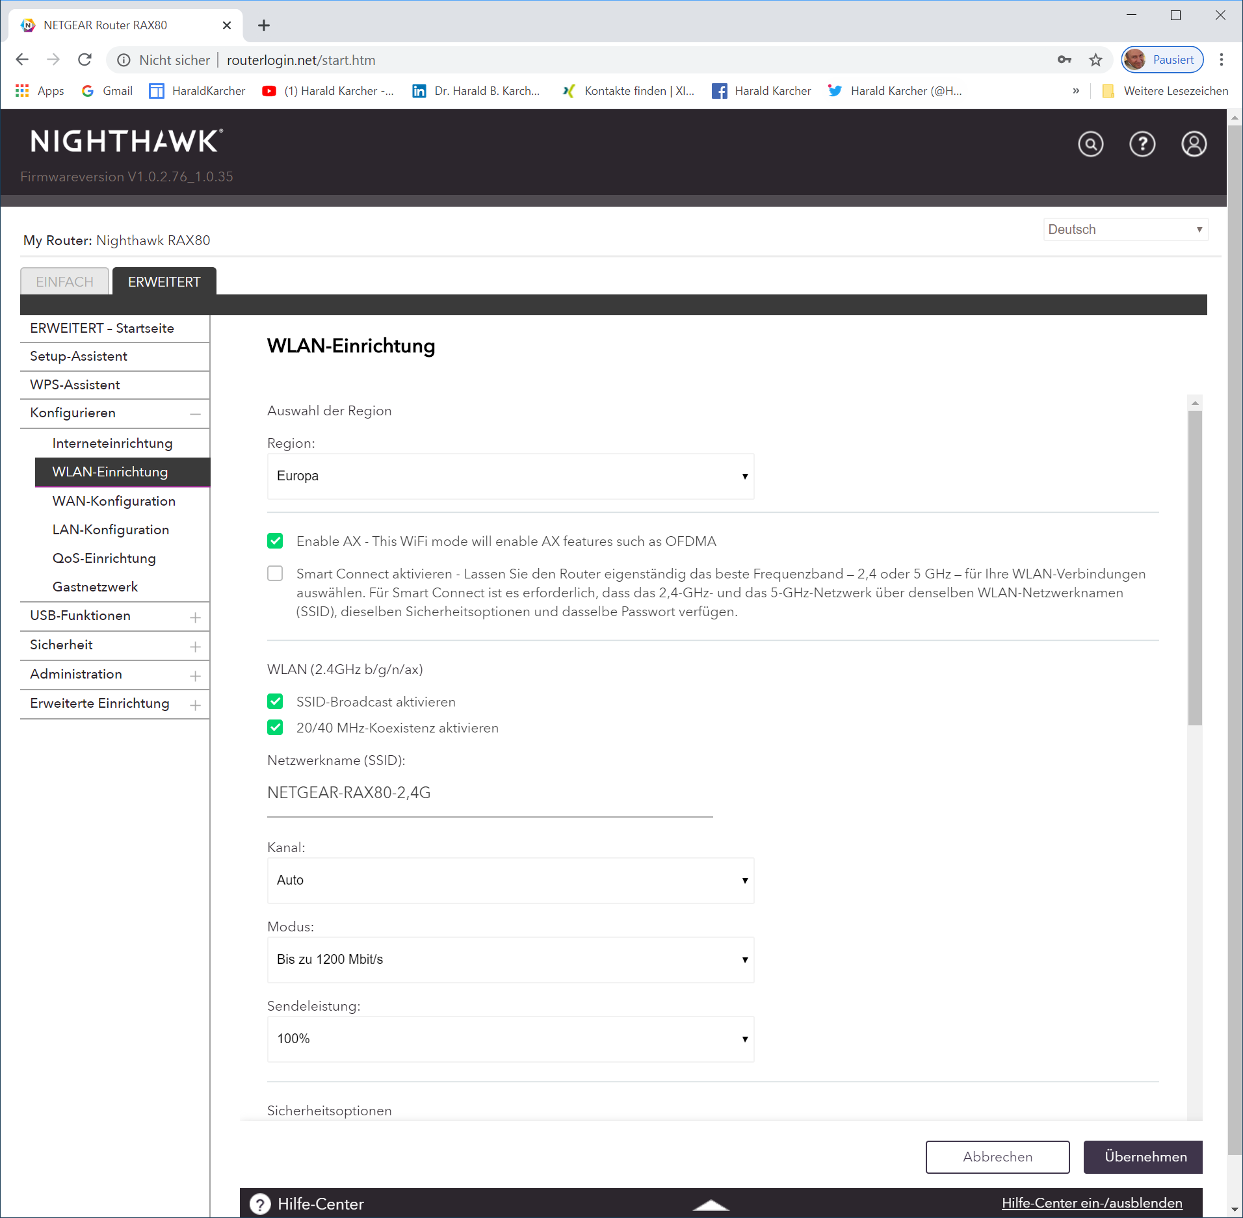The height and width of the screenshot is (1218, 1243).
Task: Switch to the EINFACH tab
Action: (x=64, y=281)
